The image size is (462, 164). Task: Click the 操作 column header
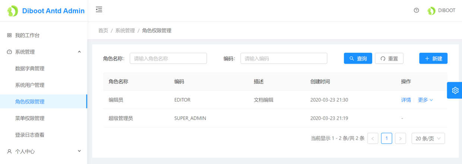pyautogui.click(x=406, y=81)
